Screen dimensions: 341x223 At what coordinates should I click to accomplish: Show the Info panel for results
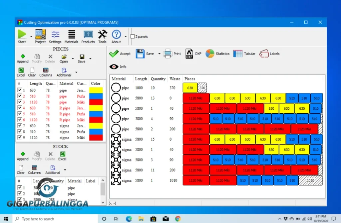click(118, 66)
